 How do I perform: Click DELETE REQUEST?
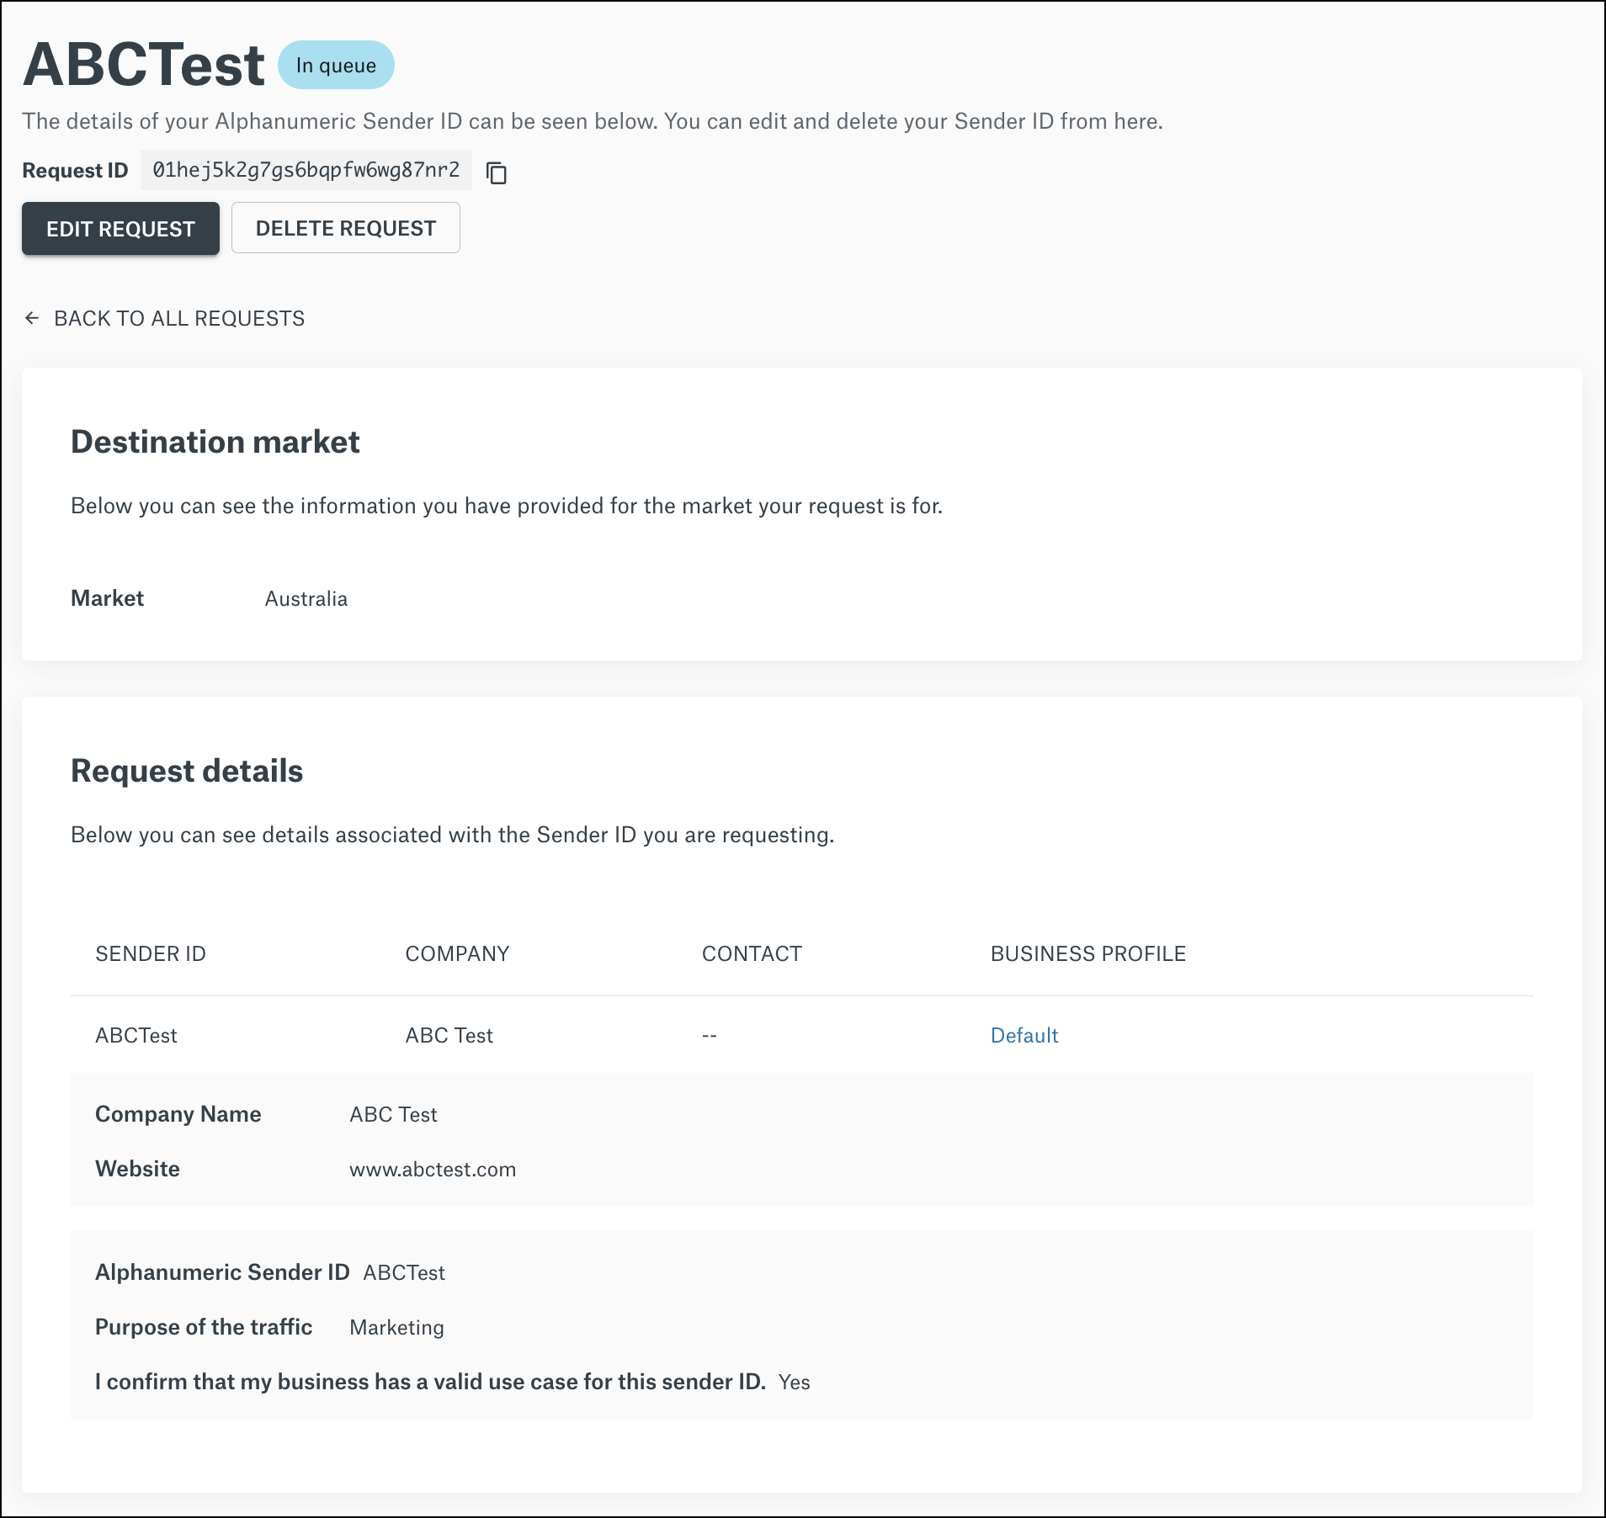pyautogui.click(x=346, y=227)
